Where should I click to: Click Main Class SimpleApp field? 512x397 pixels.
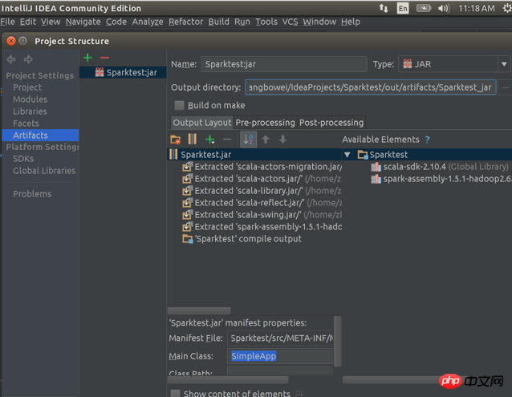[280, 356]
